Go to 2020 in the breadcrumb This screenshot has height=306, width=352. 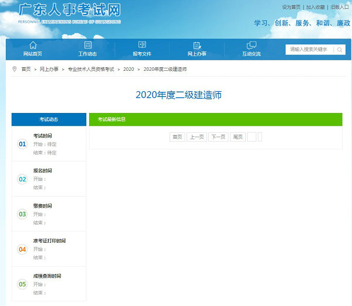tap(128, 69)
